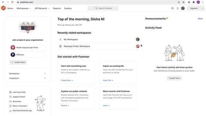Click the Create New link

[67, 80]
